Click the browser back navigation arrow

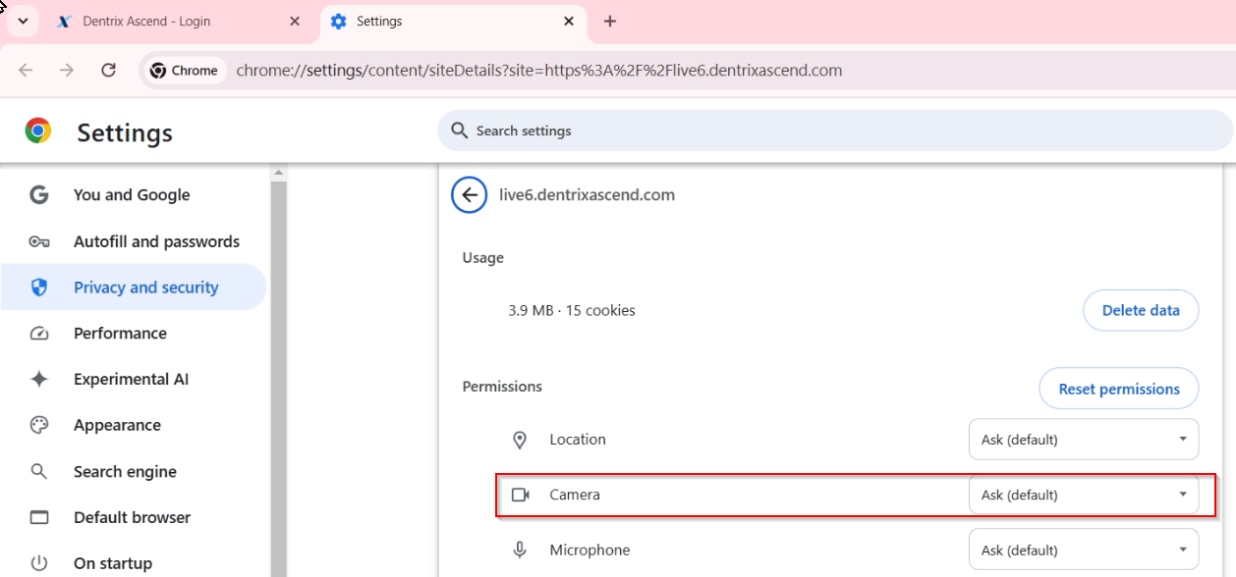[26, 70]
